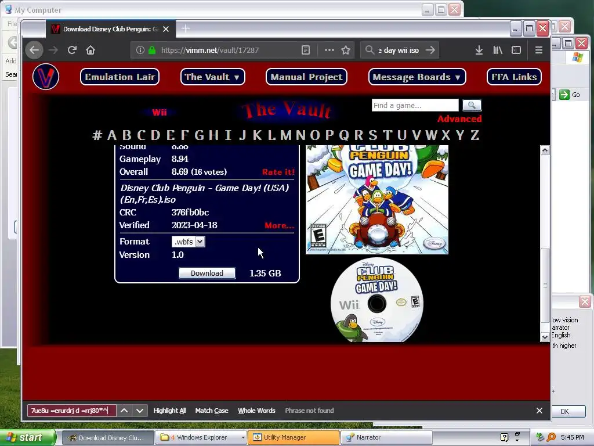This screenshot has width=594, height=446.
Task: Click the Club Penguin Game Day cover art
Action: coord(377,200)
